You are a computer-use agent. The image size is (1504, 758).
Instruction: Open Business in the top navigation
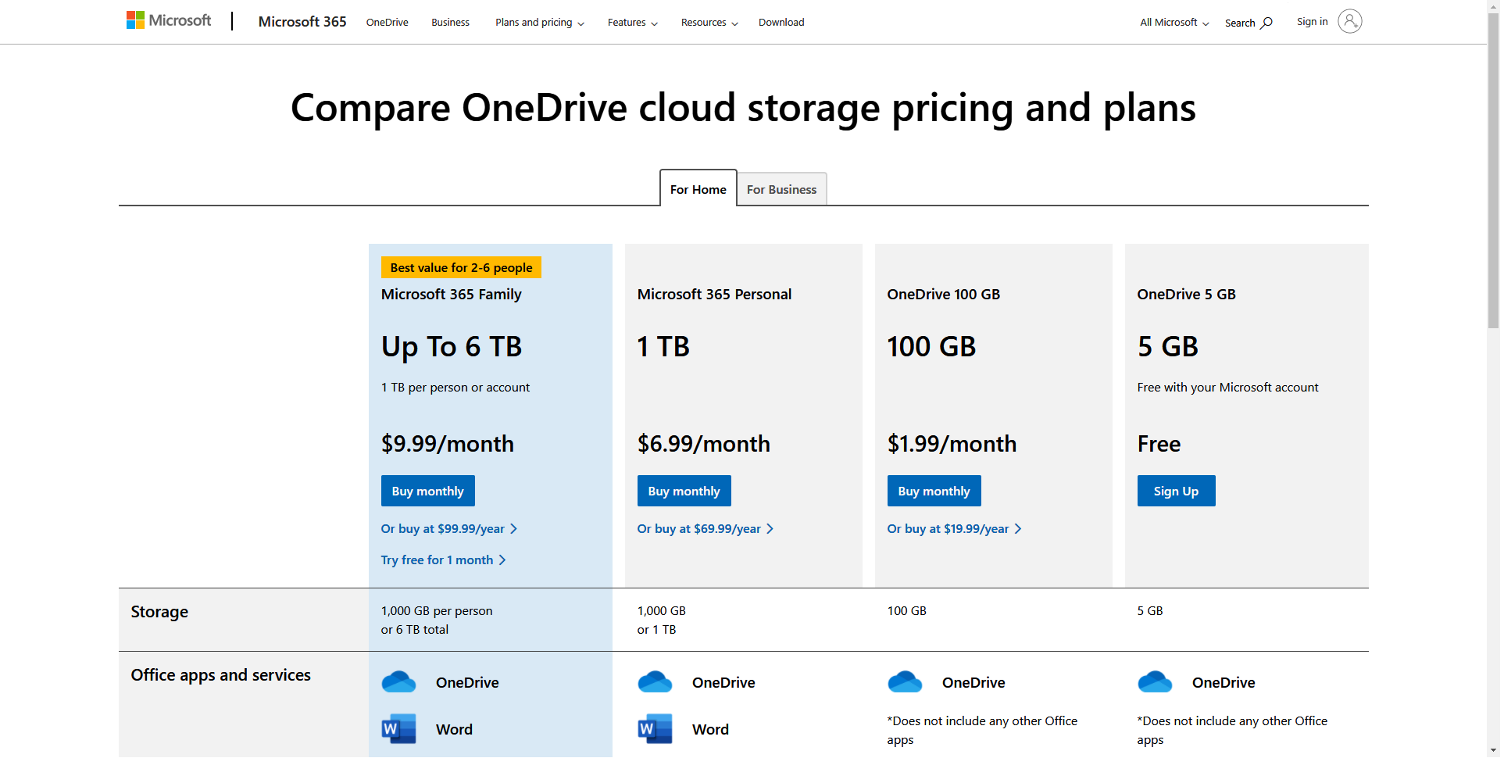451,23
